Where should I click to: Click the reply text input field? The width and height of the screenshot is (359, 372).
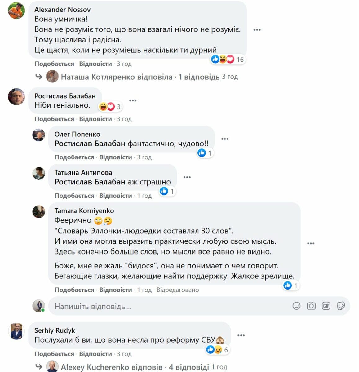click(x=167, y=306)
